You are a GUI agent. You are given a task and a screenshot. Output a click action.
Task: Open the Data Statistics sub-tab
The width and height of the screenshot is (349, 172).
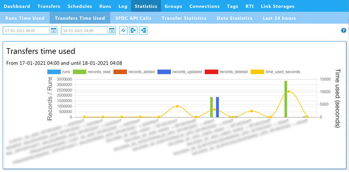click(235, 18)
